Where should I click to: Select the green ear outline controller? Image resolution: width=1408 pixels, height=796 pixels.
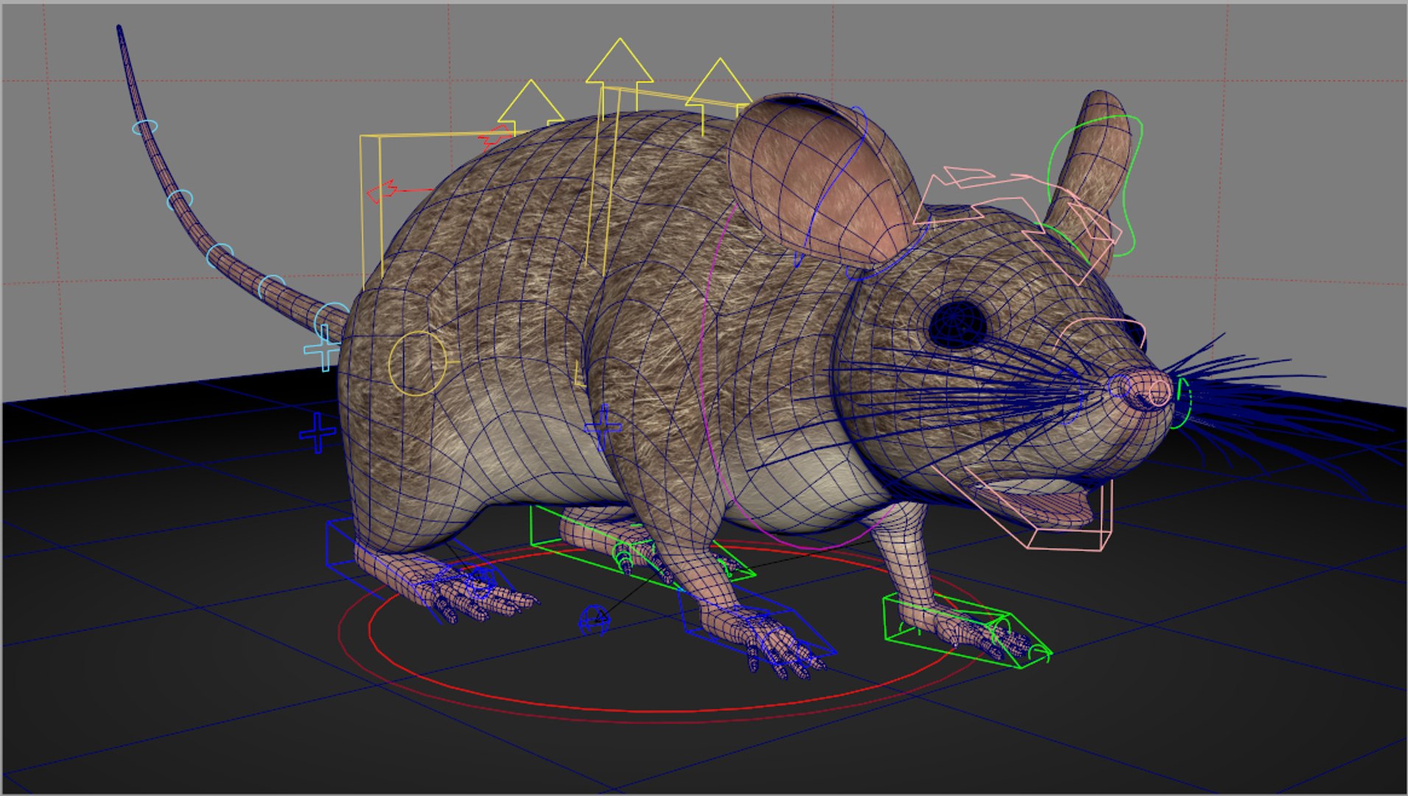(x=1096, y=184)
